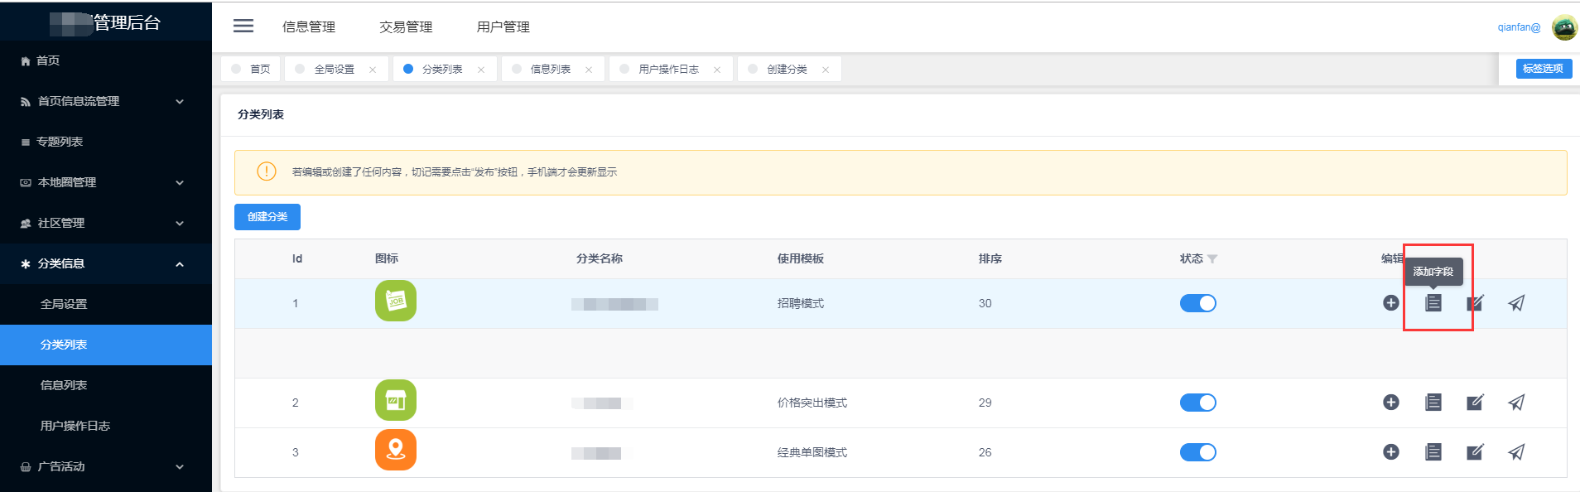Open 用户管理 top menu

coord(503,27)
